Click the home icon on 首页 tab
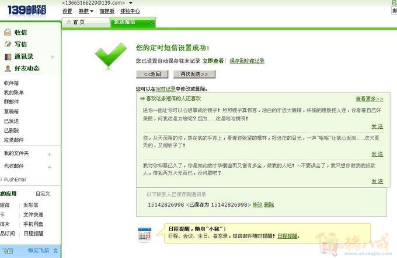Screen dimensions: 397x258 click(x=69, y=22)
